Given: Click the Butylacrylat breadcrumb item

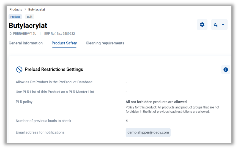Looking at the screenshot, I should click(x=37, y=9).
